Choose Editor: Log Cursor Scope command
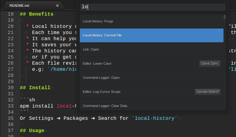The height and width of the screenshot is (137, 236). (152, 92)
